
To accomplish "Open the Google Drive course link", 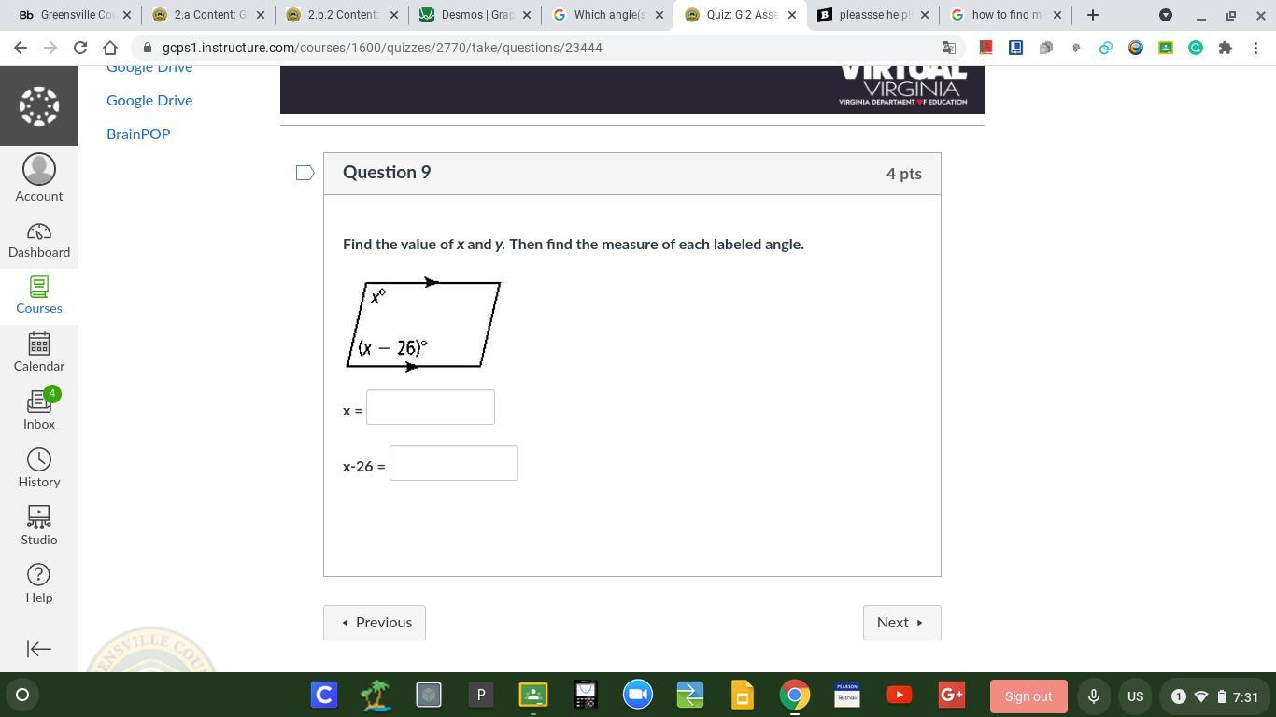I will [149, 100].
